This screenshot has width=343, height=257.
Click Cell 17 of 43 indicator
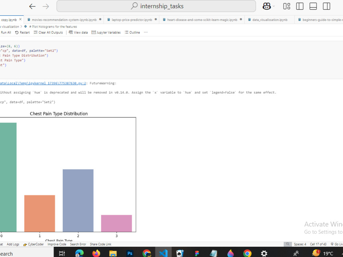click(318, 244)
